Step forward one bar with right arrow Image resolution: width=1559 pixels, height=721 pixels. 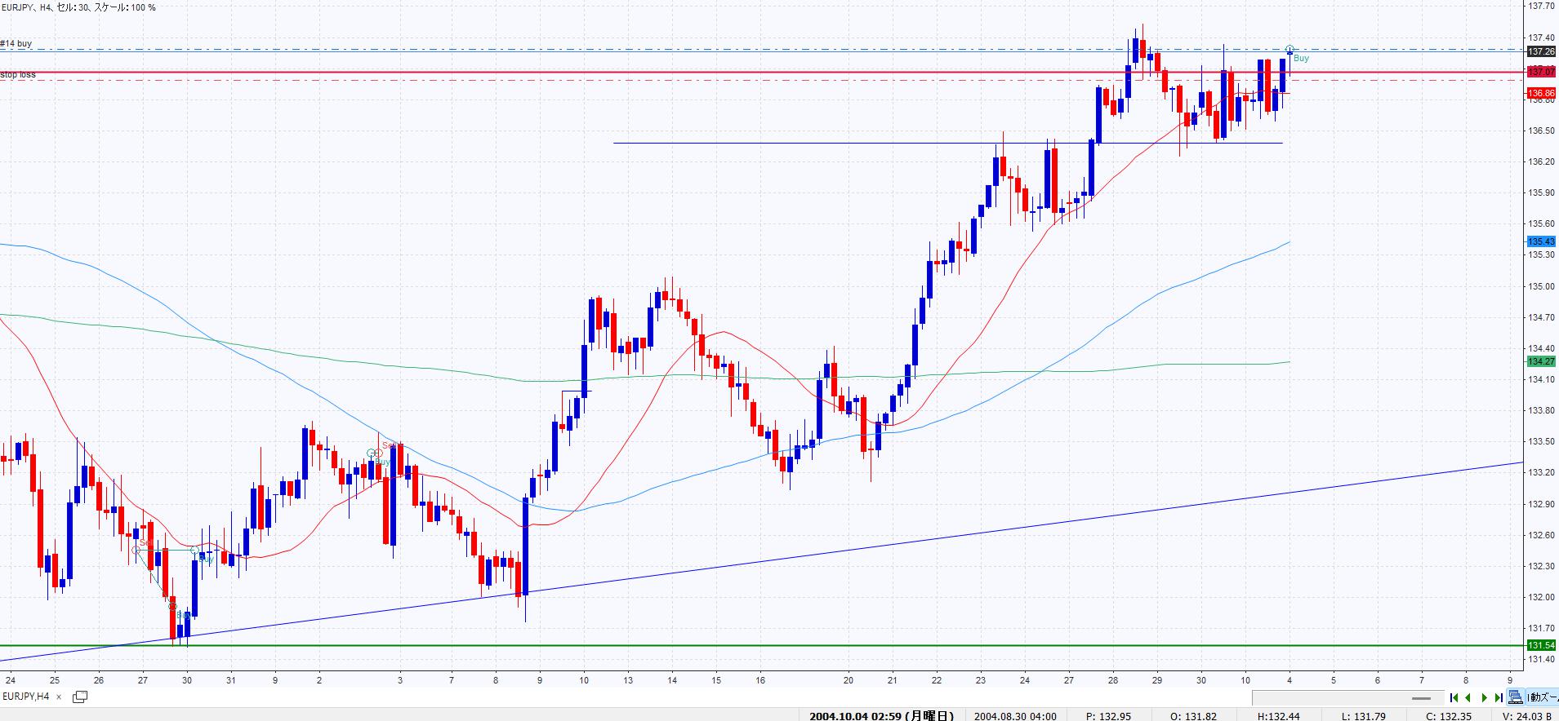point(1484,697)
